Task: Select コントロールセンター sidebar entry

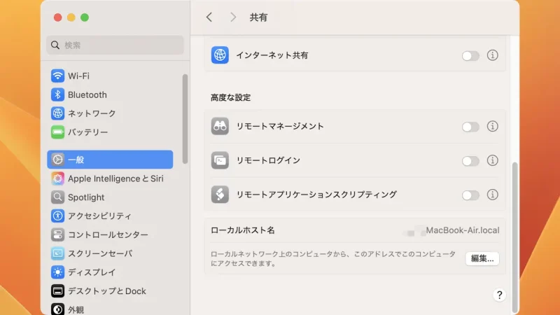Action: coord(110,234)
